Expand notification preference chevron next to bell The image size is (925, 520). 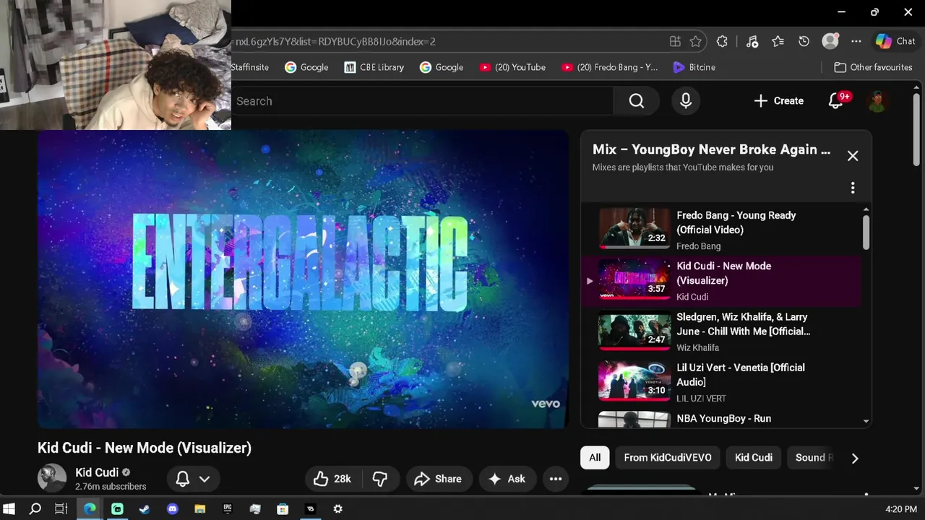205,479
